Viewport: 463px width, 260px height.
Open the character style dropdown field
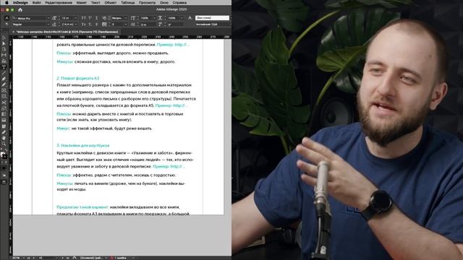pyautogui.click(x=212, y=18)
